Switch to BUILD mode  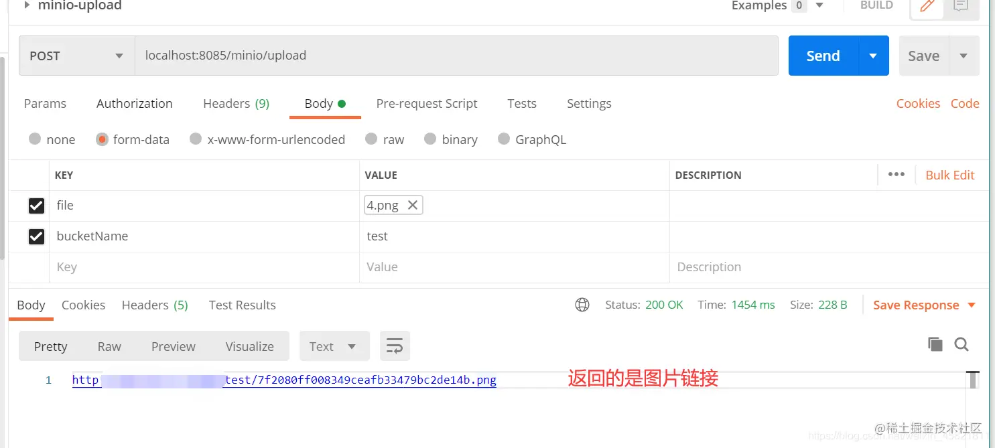877,5
